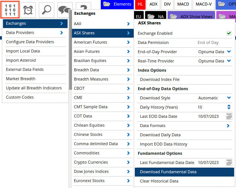Click the DIV toolbar button
Screen dimensions: 236x188
(x=167, y=4)
